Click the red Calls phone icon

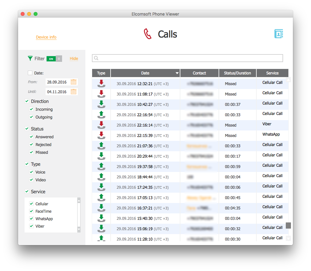coord(147,34)
